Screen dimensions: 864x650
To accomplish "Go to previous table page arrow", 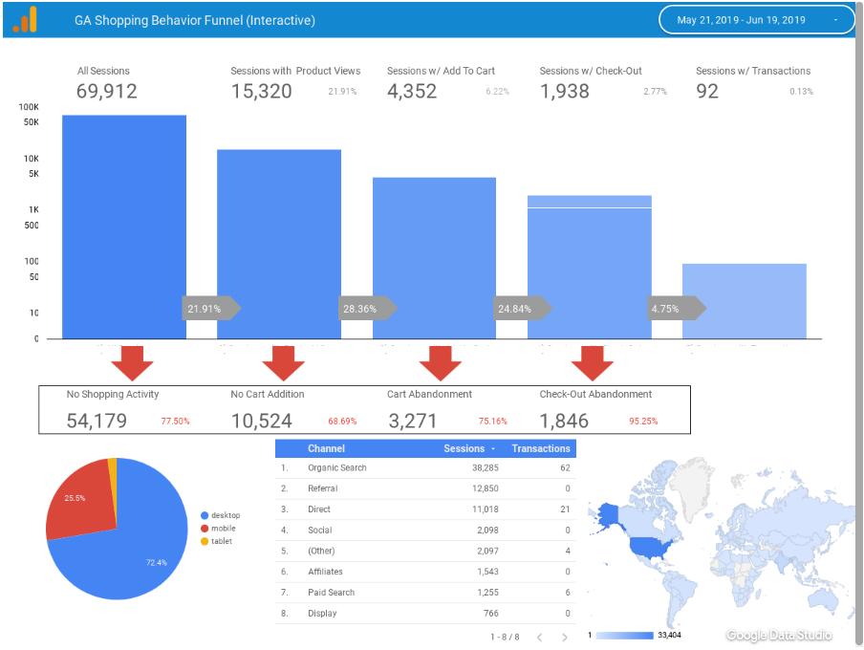I will (539, 638).
